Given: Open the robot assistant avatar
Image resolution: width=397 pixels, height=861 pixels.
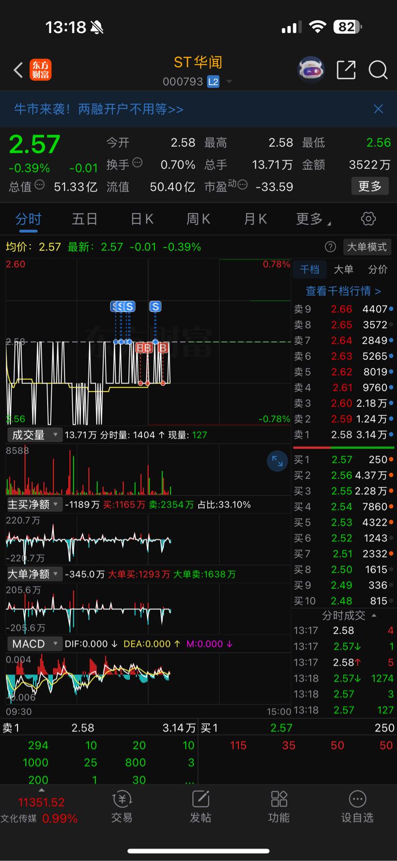Looking at the screenshot, I should [311, 69].
